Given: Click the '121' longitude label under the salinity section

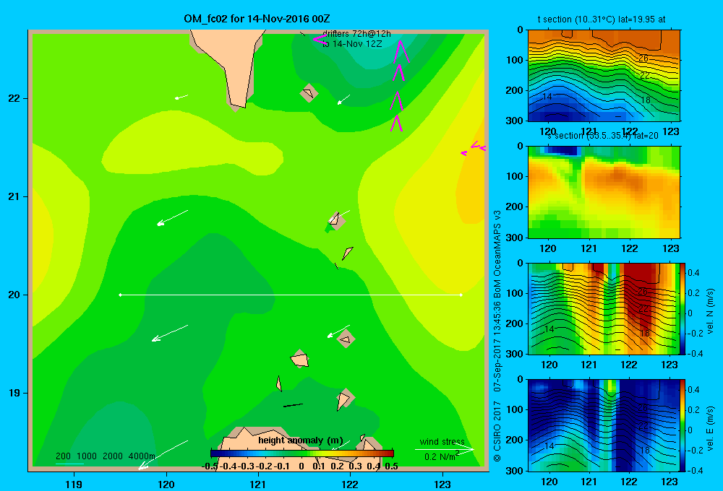Looking at the screenshot, I should pos(589,248).
